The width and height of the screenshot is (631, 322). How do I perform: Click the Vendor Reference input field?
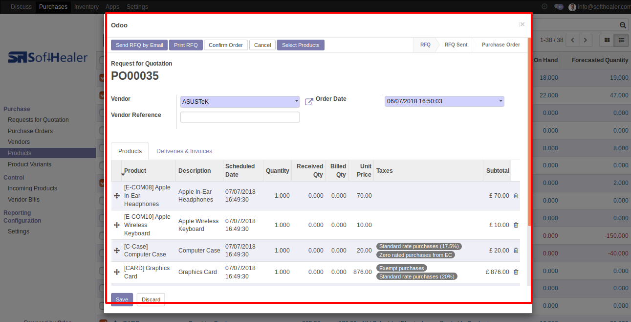point(240,117)
